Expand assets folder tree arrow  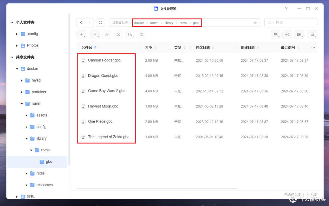[x=27, y=115]
